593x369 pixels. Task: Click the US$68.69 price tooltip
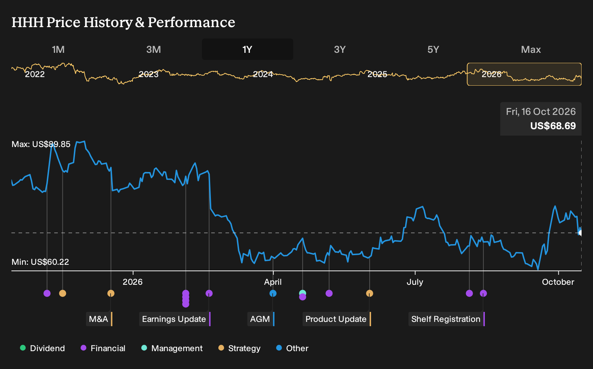click(x=541, y=119)
